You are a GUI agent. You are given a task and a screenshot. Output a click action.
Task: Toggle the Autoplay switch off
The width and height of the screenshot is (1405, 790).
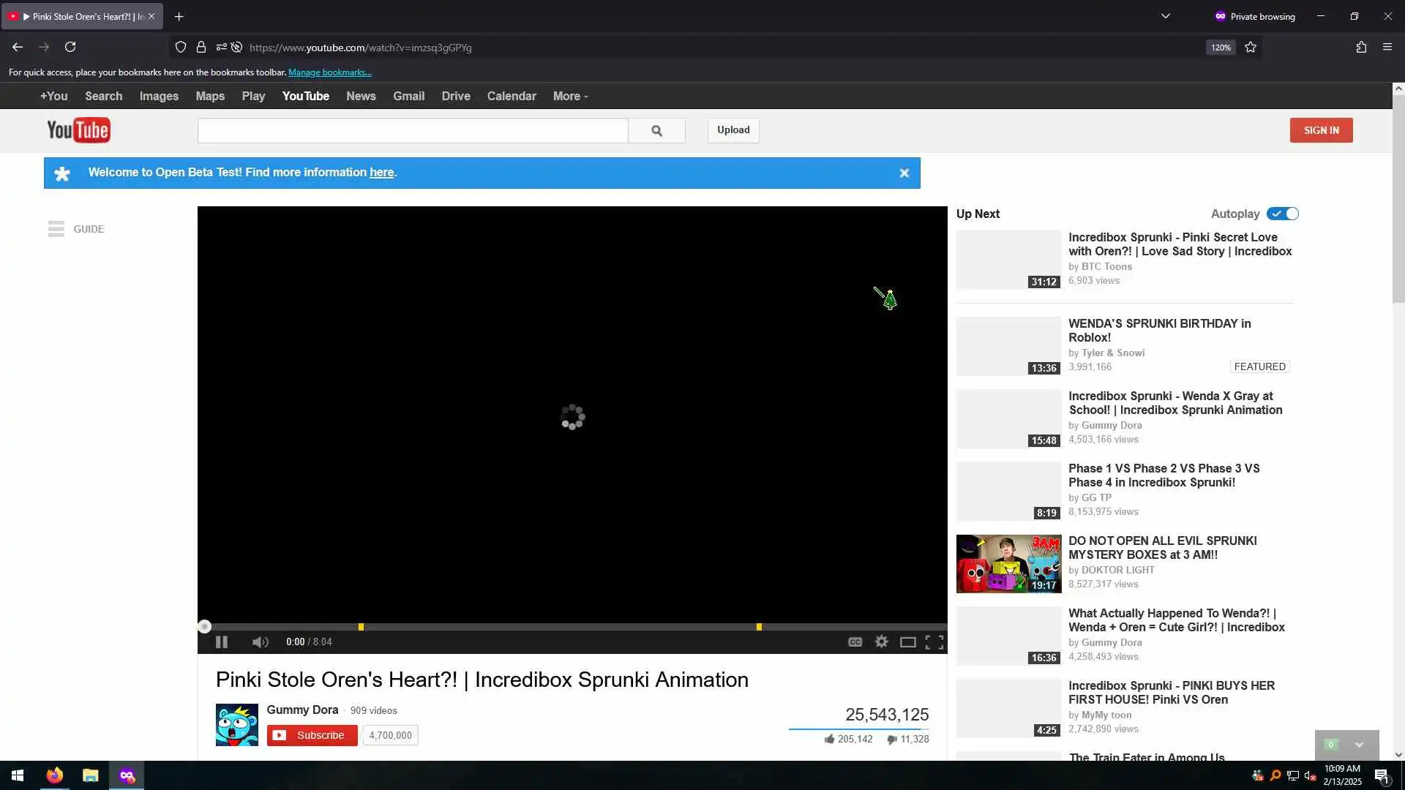pyautogui.click(x=1283, y=214)
